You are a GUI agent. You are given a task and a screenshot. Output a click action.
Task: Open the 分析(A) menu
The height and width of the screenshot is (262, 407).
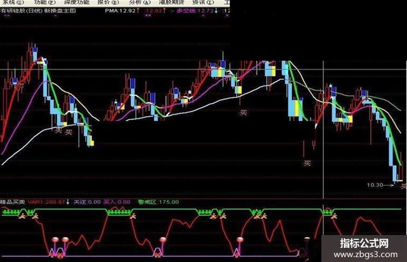pos(140,2)
